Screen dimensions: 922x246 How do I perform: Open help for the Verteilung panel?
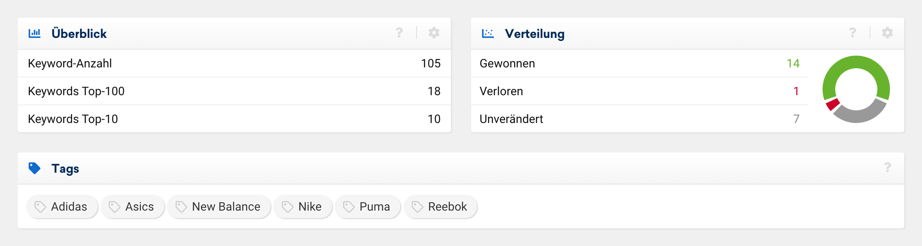[852, 33]
